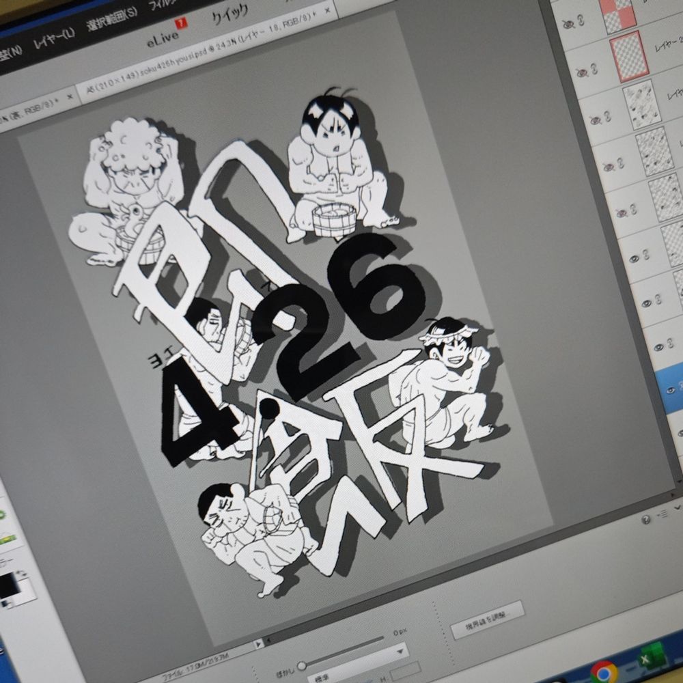The image size is (683, 683).
Task: Open the 選択範囲(S) menu
Action: 111,19
